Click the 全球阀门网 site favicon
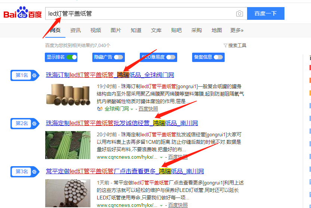 click(x=100, y=109)
